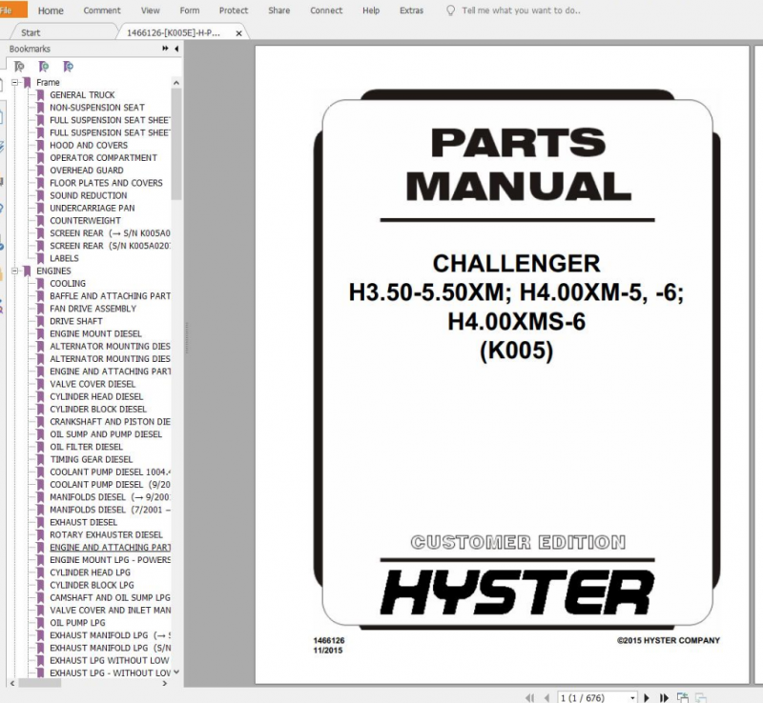Open the CYLINDER BLOCK DIESEL bookmark
Viewport: 763px width, 703px height.
pos(98,410)
